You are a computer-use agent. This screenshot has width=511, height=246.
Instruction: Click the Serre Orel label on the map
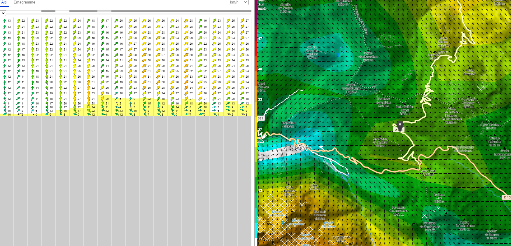click(x=428, y=173)
